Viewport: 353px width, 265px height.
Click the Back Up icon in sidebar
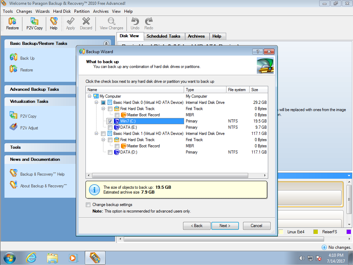[14, 58]
